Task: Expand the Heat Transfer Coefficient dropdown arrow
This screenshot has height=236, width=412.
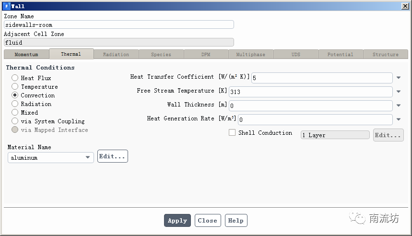Action: click(x=399, y=78)
